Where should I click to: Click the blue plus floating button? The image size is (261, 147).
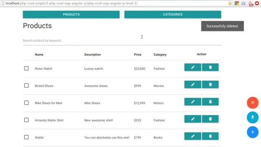click(253, 132)
